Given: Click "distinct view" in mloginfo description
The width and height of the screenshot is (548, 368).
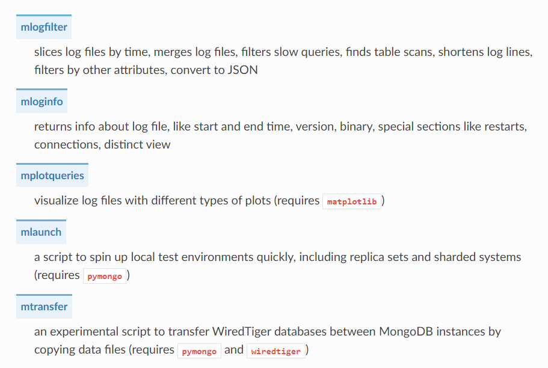Looking at the screenshot, I should point(137,144).
